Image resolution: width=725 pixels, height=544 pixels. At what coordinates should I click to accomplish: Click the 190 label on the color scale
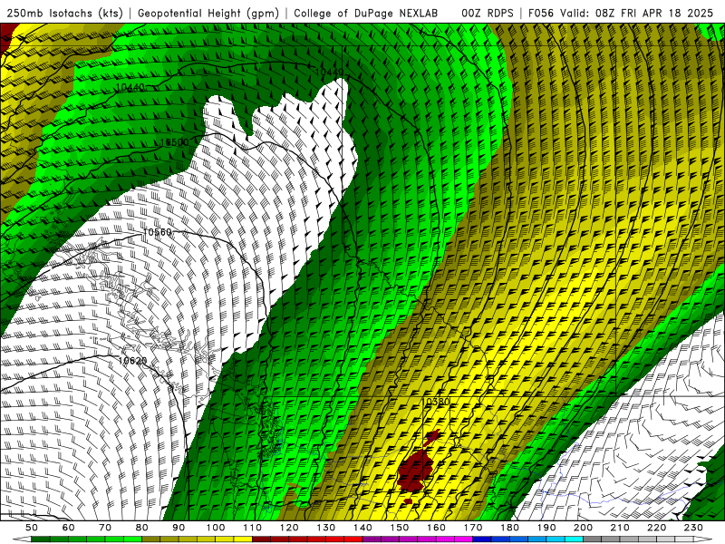(x=546, y=528)
